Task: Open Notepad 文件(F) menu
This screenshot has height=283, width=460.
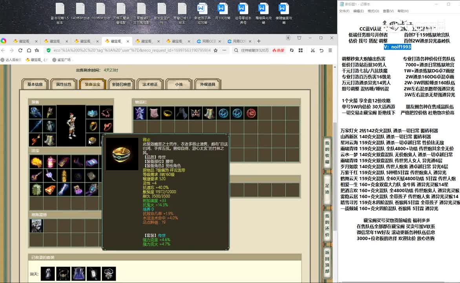Action: 344,11
